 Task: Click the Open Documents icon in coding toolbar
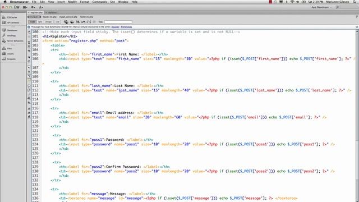click(x=29, y=33)
